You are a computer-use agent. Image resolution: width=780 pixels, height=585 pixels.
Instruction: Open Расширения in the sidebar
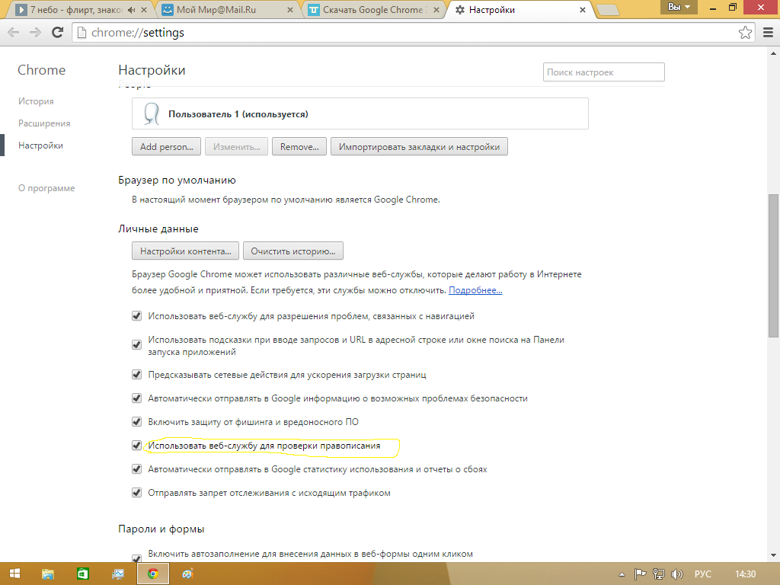[44, 123]
